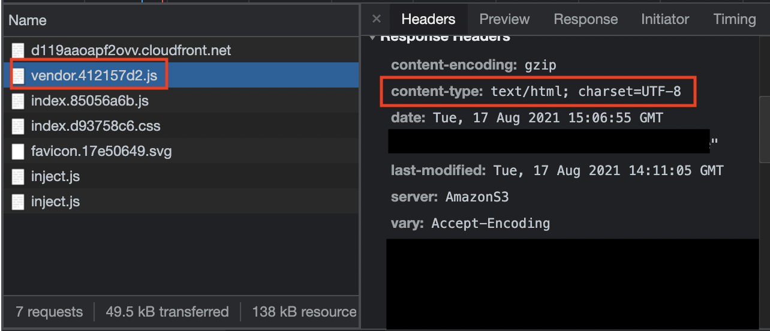Screen dimensions: 770x331
Task: Switch to the Timing tab
Action: pyautogui.click(x=735, y=19)
